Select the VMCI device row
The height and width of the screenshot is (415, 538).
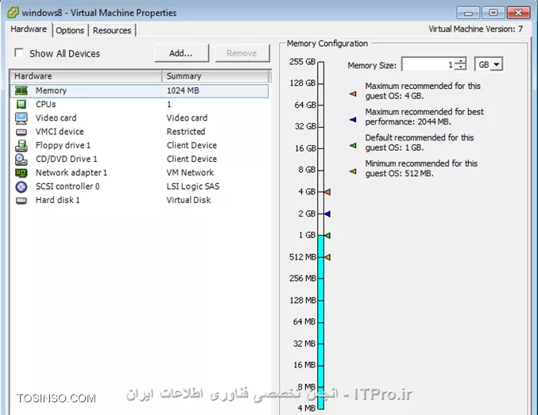tap(139, 132)
